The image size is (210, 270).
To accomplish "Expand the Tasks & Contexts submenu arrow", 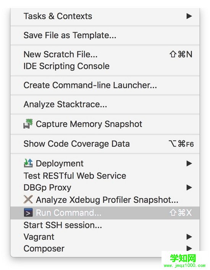I will point(189,16).
